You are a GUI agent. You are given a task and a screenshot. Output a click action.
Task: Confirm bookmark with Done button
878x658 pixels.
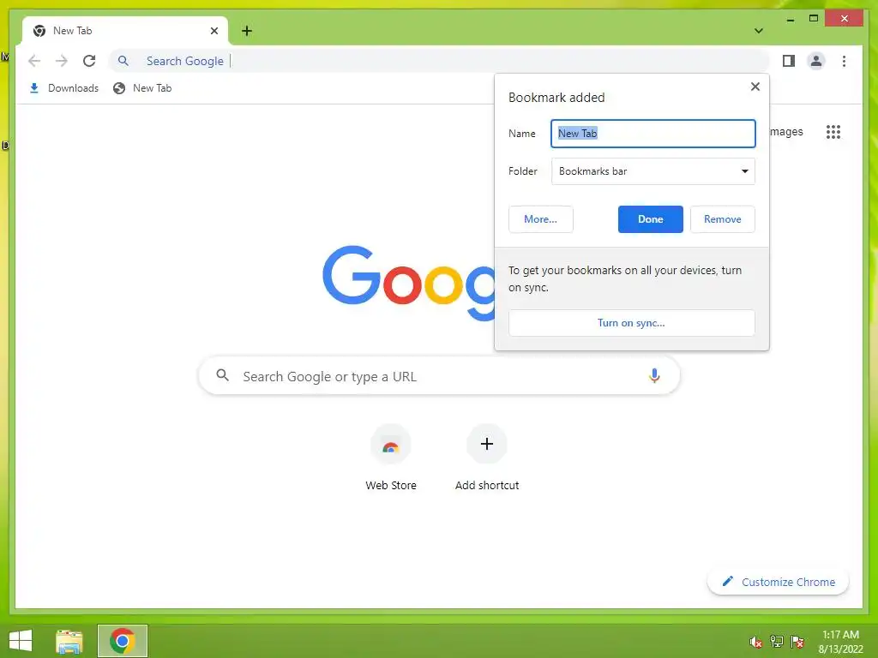650,219
